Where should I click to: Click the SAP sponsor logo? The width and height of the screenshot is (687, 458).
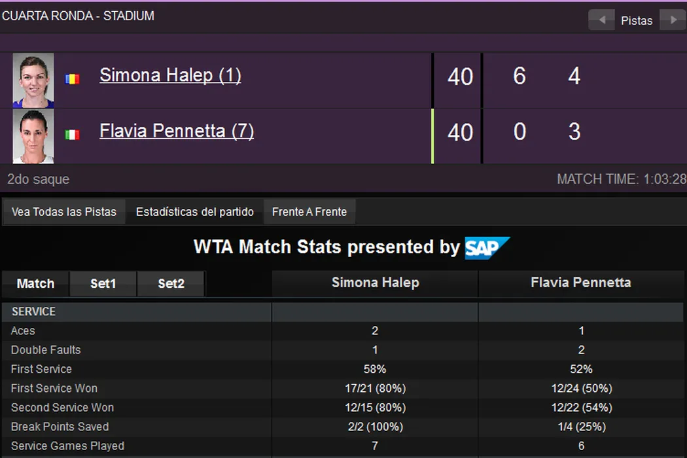(487, 248)
